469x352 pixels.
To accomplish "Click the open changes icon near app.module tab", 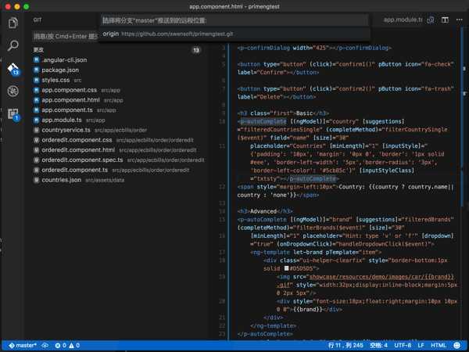I will click(x=431, y=20).
